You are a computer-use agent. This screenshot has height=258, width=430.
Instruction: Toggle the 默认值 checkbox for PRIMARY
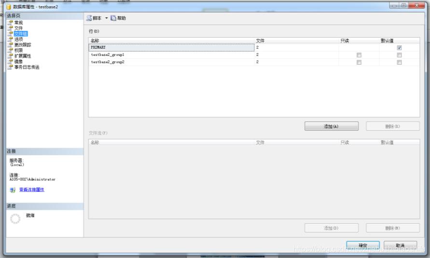click(x=399, y=48)
